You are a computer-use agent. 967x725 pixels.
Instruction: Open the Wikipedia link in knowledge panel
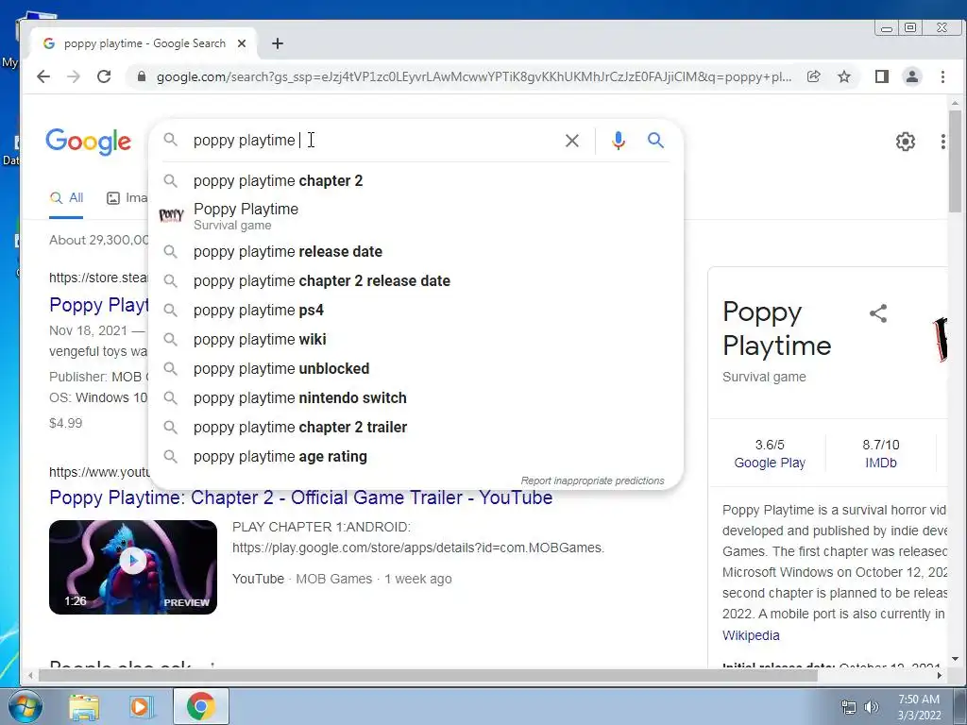click(751, 635)
